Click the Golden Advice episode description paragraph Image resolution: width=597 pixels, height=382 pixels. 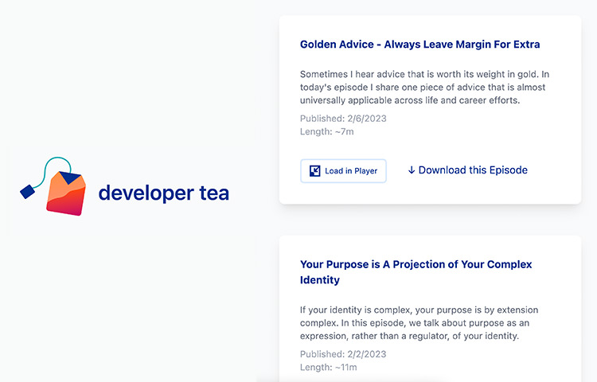pos(424,87)
